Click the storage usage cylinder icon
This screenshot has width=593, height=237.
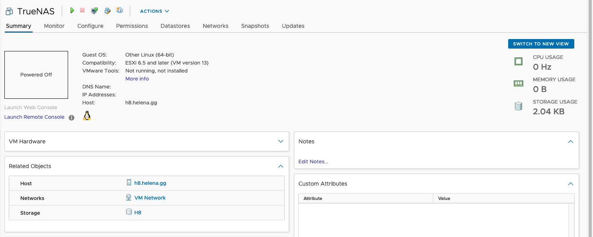coord(518,107)
